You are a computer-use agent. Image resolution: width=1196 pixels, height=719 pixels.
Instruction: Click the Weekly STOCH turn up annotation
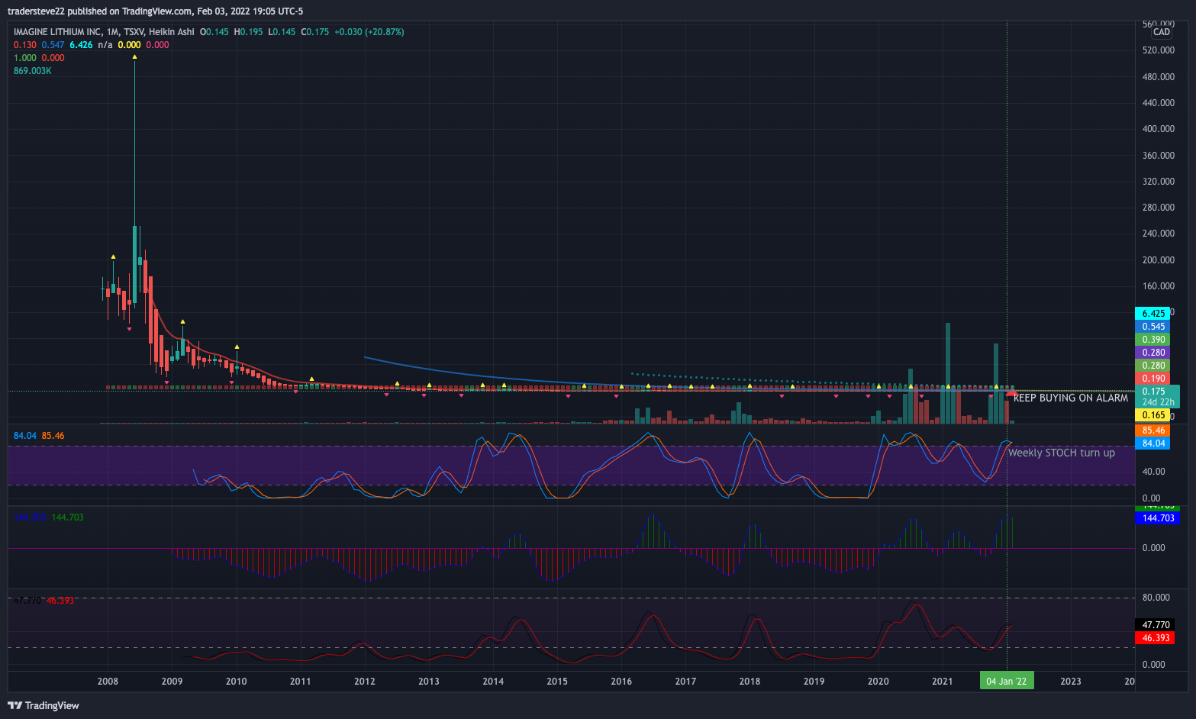(1061, 453)
